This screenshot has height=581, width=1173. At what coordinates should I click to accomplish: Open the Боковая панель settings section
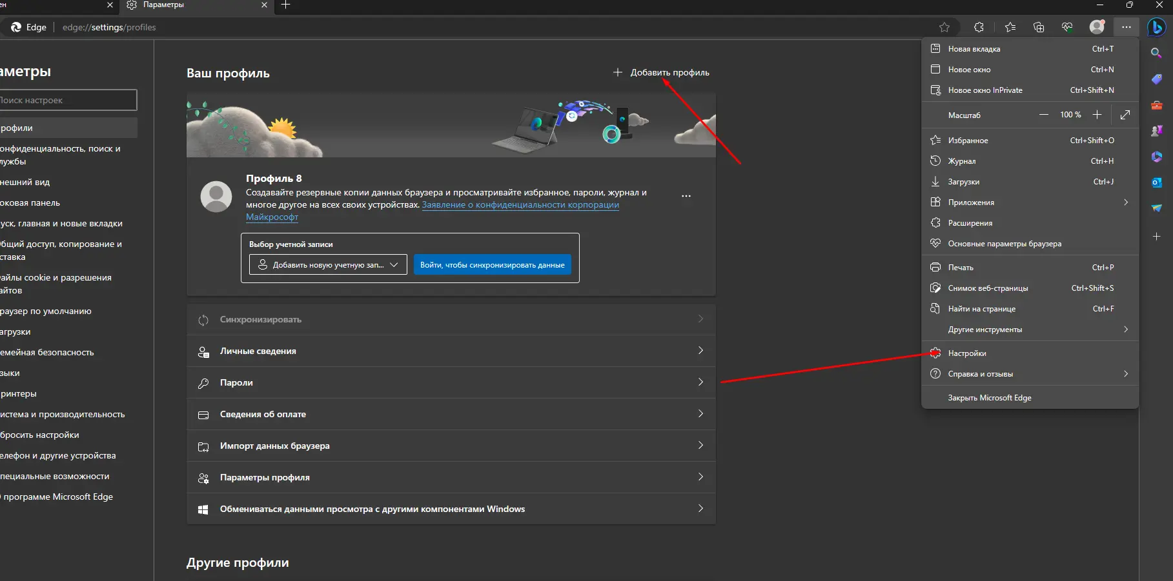(x=68, y=202)
